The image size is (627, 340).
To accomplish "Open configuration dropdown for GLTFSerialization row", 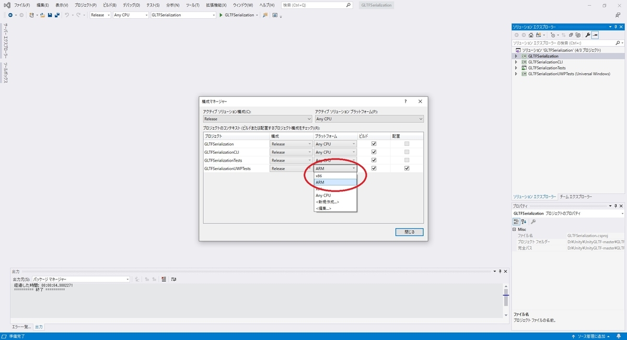I will (x=291, y=144).
